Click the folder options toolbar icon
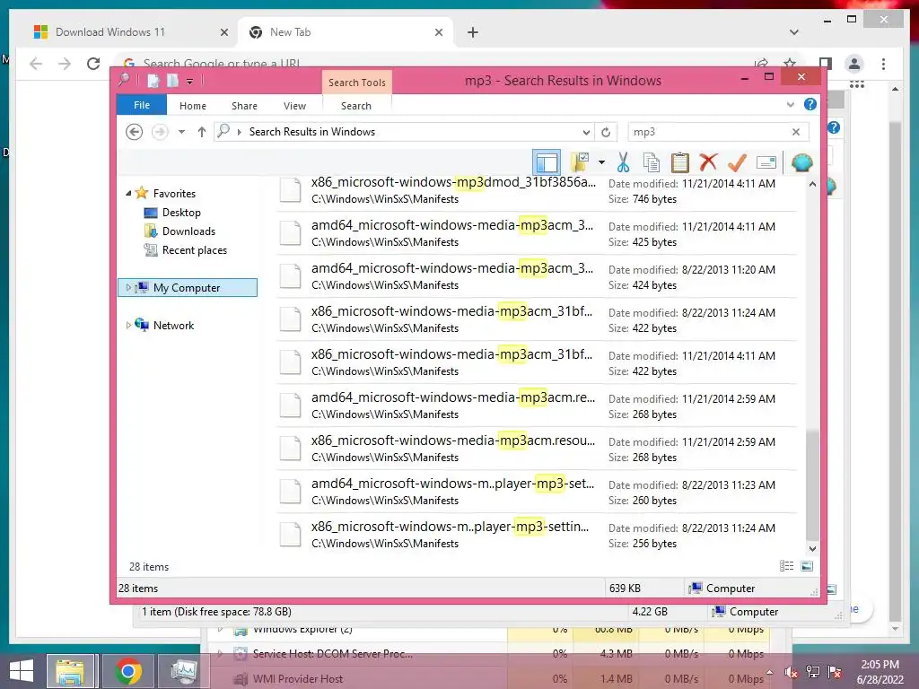Viewport: 919px width, 689px height. point(581,162)
